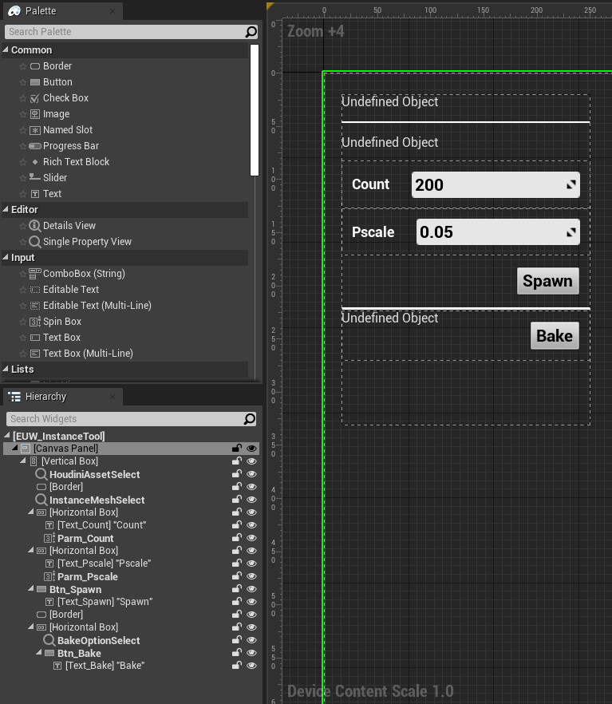Viewport: 612px width, 704px height.
Task: Toggle visibility of Vertical Box
Action: click(x=251, y=461)
